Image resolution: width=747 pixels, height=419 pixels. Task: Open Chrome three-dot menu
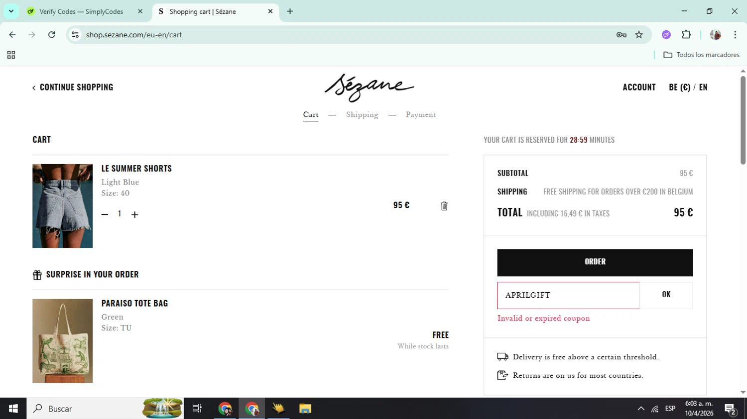[x=735, y=35]
